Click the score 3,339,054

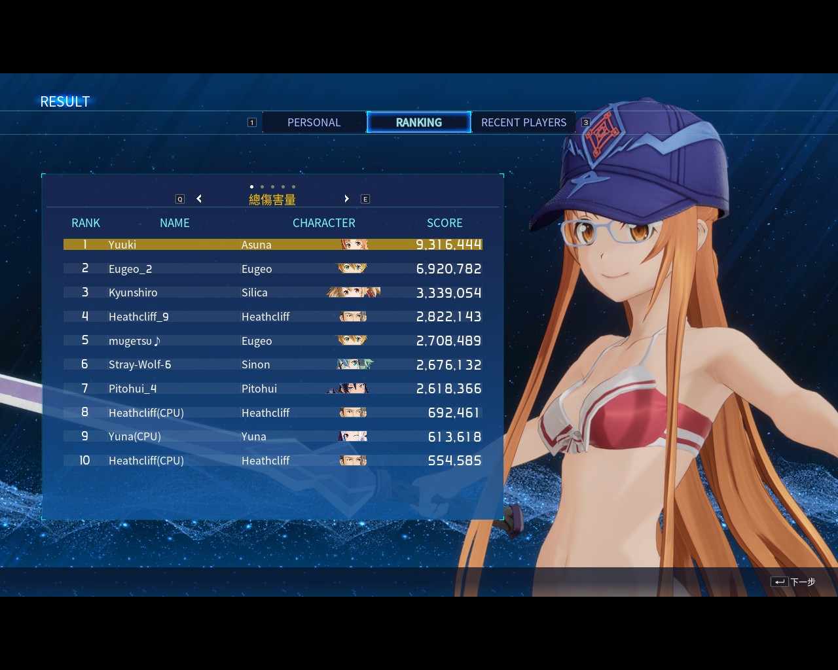point(449,292)
